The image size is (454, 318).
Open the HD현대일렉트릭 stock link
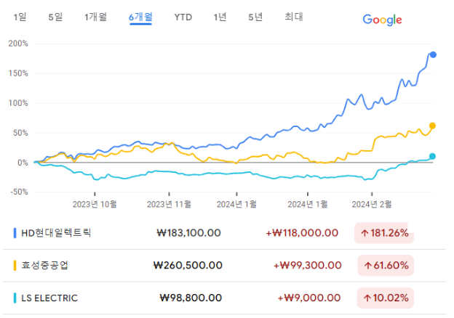click(56, 233)
